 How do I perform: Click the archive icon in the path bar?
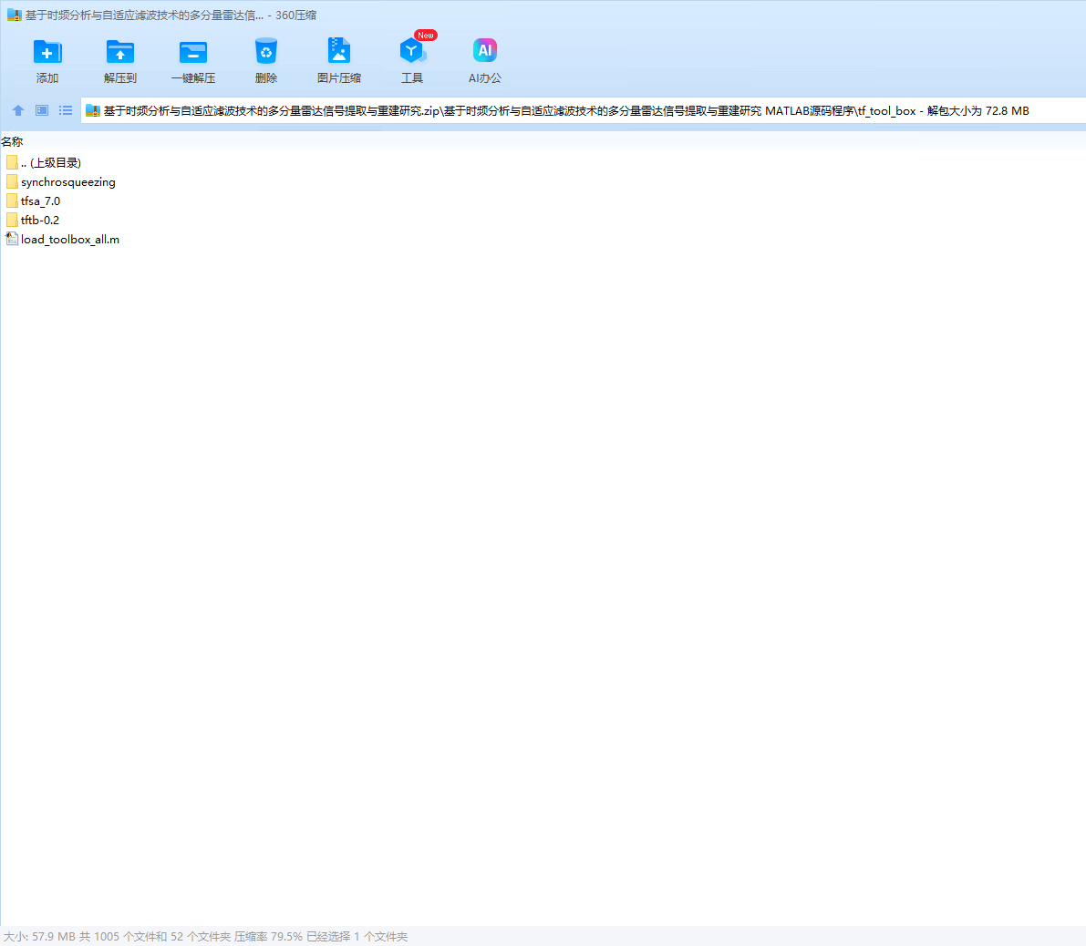93,110
